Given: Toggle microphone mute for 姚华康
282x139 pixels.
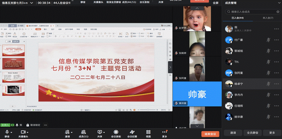Looking at the screenshot, I should (x=269, y=116).
